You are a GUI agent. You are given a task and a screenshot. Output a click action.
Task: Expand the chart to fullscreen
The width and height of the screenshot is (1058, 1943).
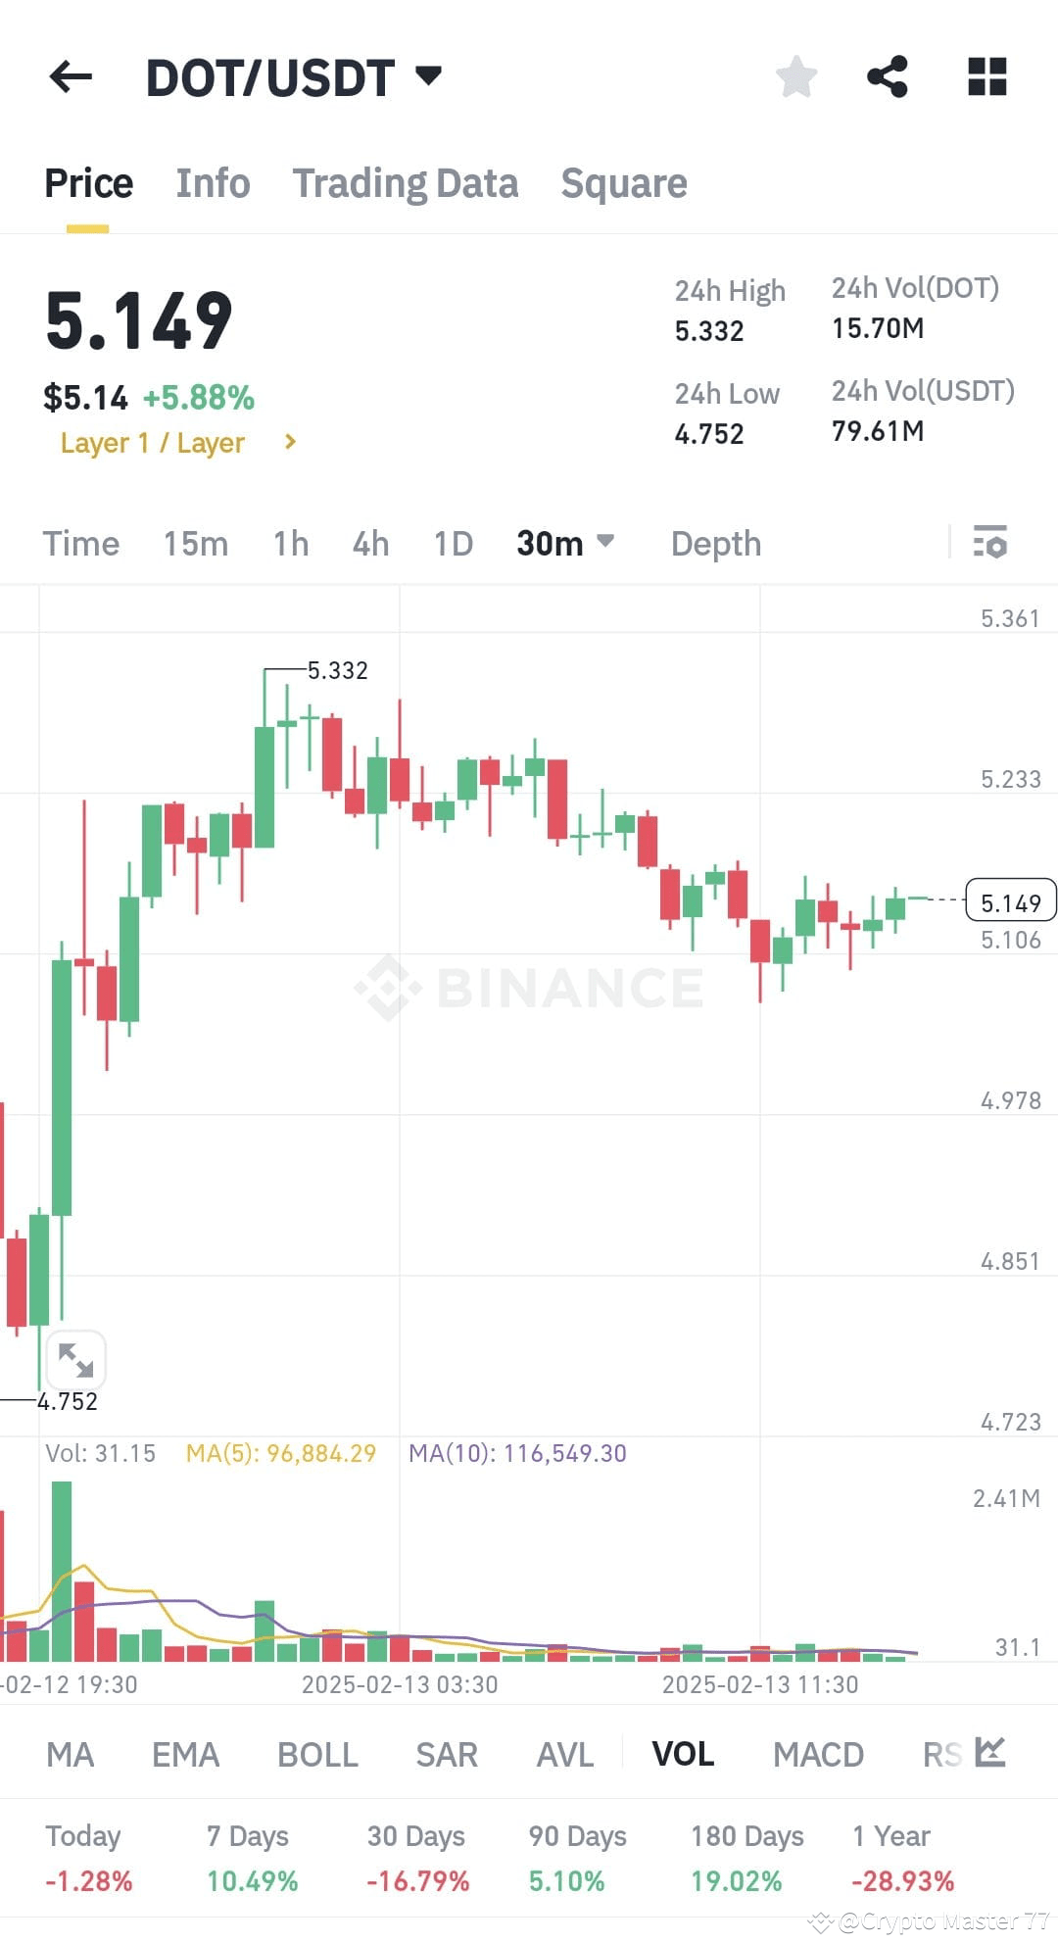coord(74,1358)
